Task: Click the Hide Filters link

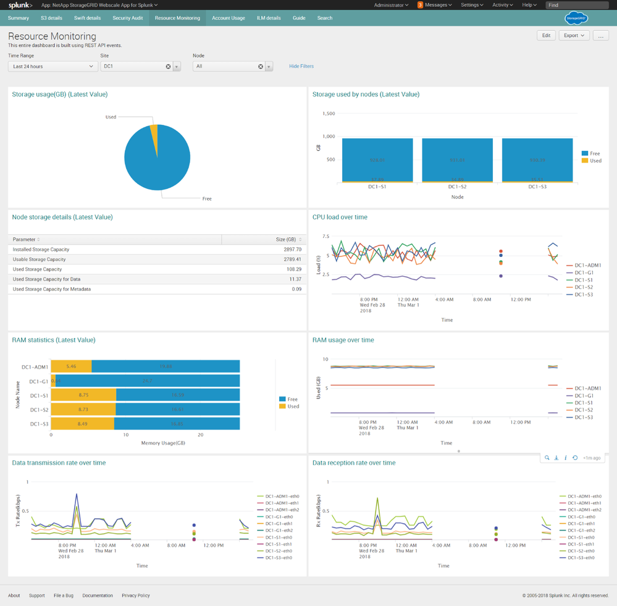Action: click(301, 66)
